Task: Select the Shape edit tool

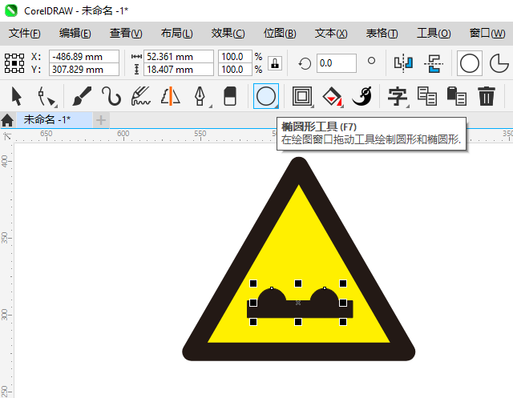Action: click(x=46, y=97)
